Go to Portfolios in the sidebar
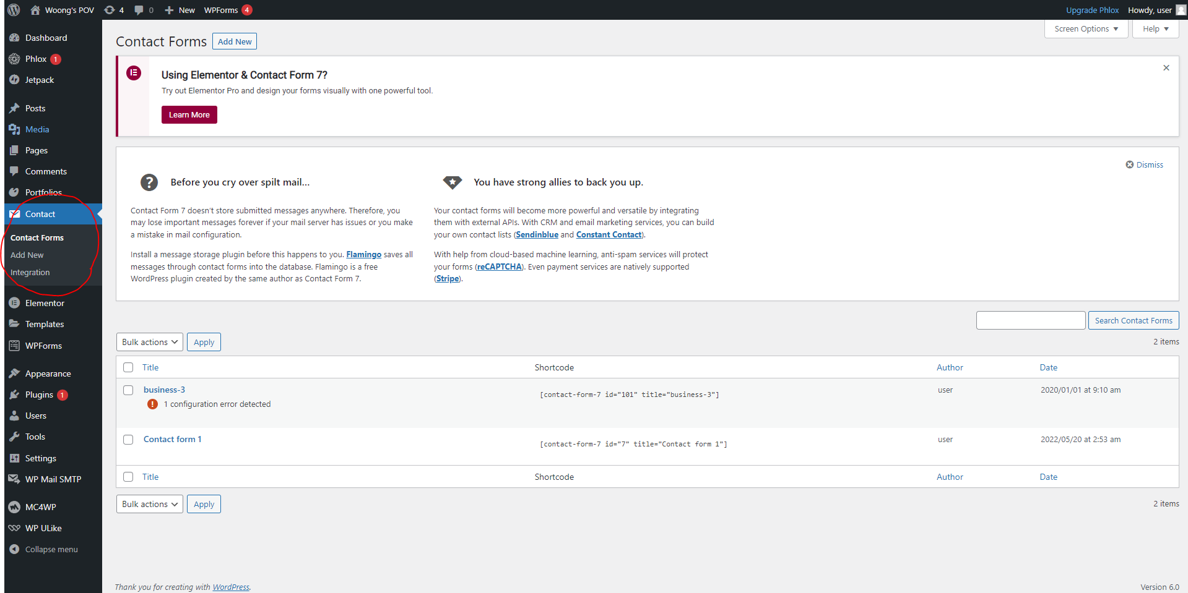 [x=43, y=192]
